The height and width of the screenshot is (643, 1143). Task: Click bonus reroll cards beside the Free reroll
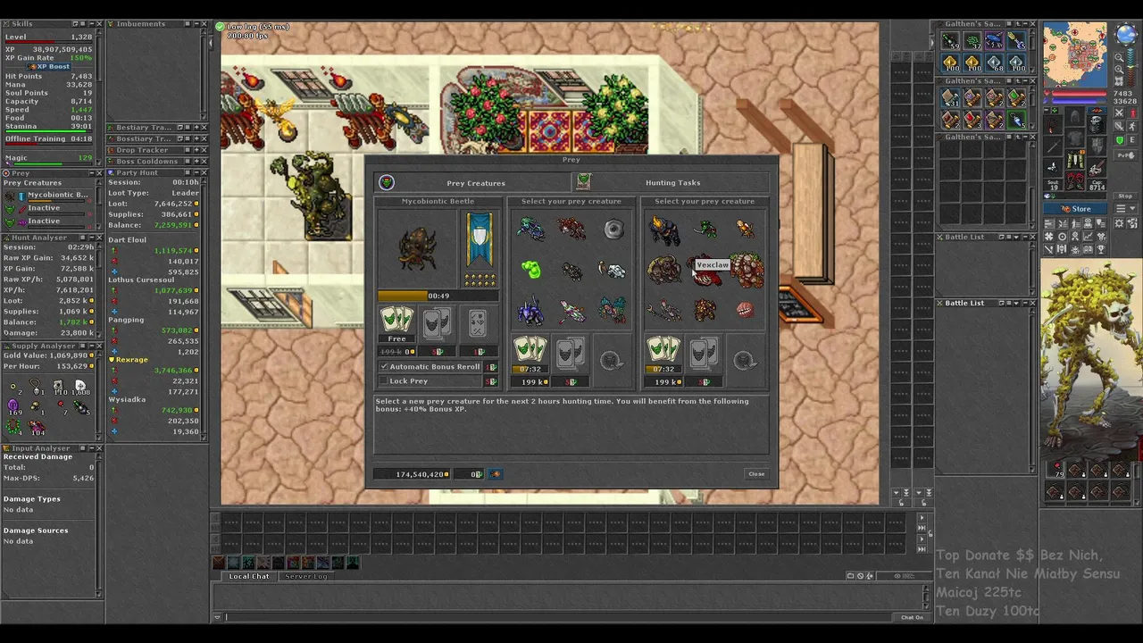point(437,322)
